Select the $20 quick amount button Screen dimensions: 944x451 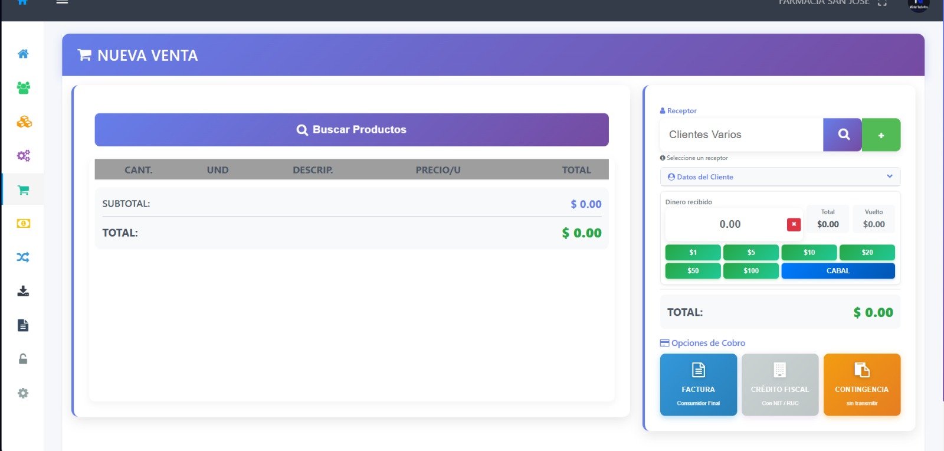(x=867, y=253)
